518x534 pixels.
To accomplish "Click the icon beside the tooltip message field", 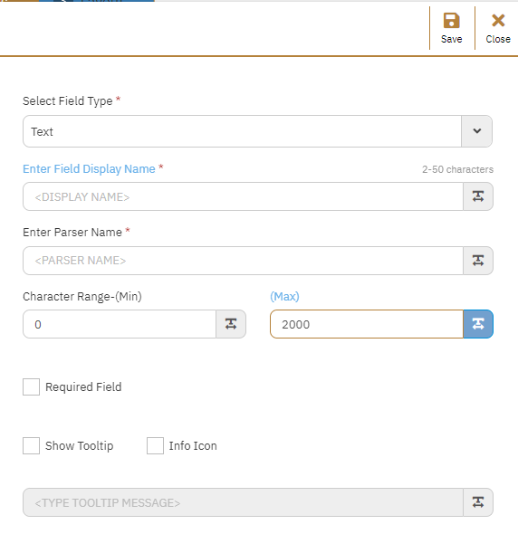I will point(478,502).
